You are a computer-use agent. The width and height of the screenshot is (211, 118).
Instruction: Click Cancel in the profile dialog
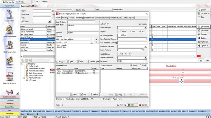click(x=143, y=105)
